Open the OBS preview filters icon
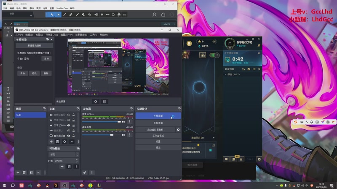Image resolution: width=337 pixels, height=189 pixels. 104,102
